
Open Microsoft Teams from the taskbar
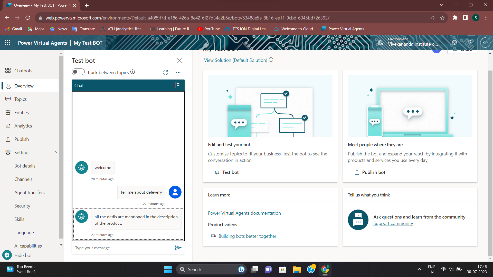click(x=268, y=269)
